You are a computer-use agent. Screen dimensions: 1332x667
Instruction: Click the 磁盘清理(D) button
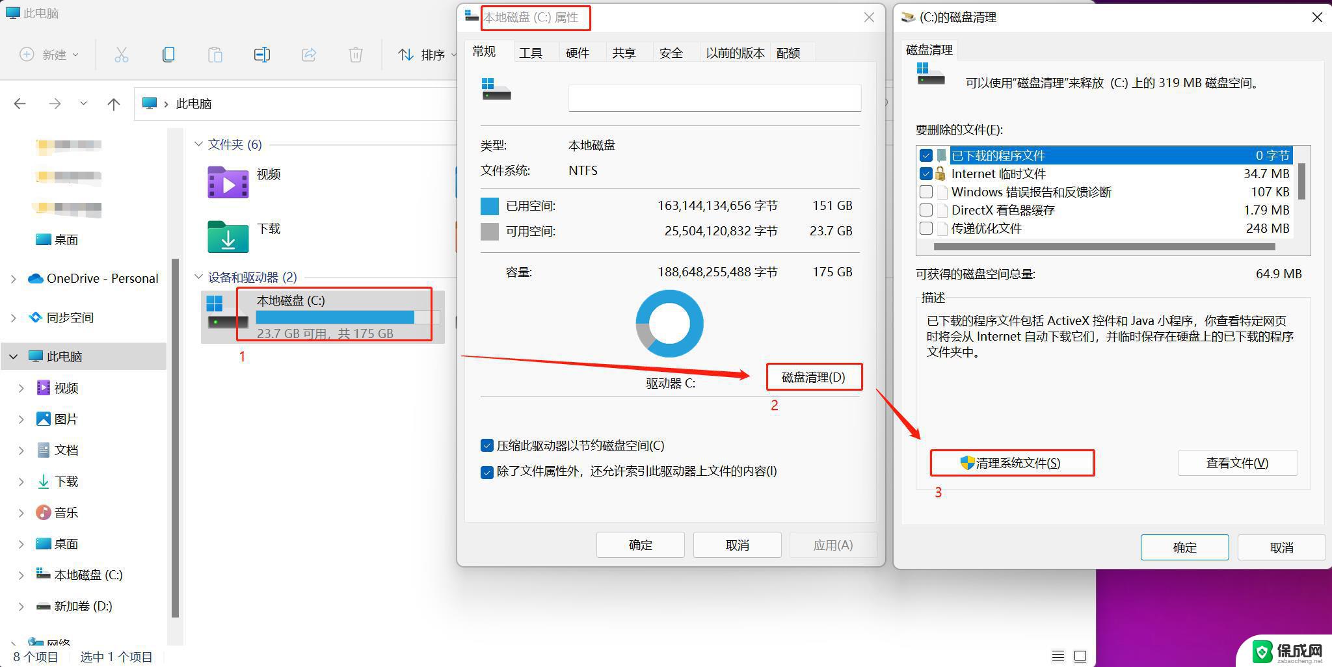(814, 377)
